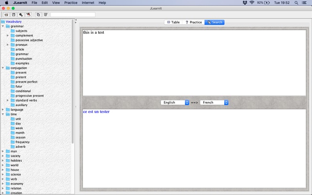Expand the language folder

click(x=3, y=109)
